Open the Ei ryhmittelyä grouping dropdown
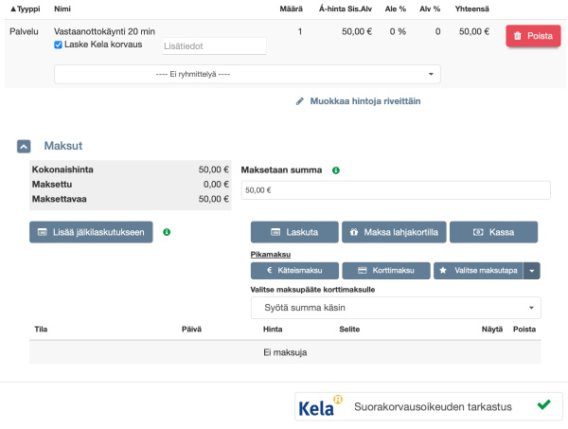This screenshot has height=429, width=568. [247, 74]
